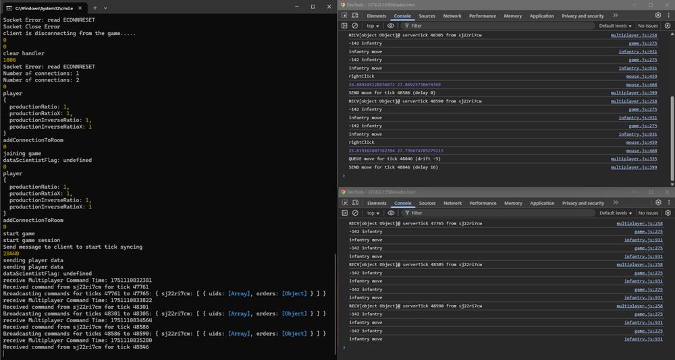Open Memory tab in top DevTools window
Screen dimensions: 675x360
513,16
